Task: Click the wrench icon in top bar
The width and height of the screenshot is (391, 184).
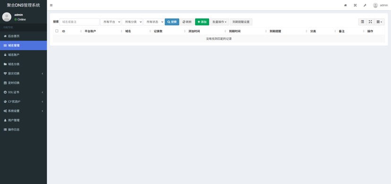Action: tap(365, 5)
